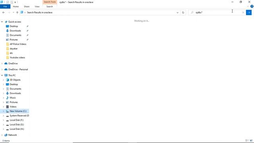Viewport: 254px width, 143px height.
Task: Go up one folder level
Action: pyautogui.click(x=17, y=12)
